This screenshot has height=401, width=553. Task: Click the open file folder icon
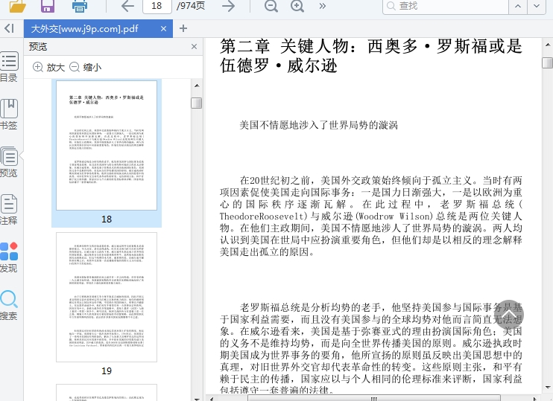tap(17, 6)
